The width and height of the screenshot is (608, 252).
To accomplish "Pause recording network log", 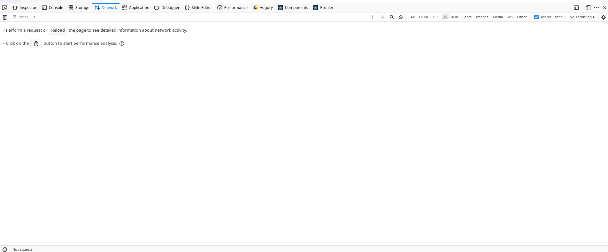I will 374,17.
